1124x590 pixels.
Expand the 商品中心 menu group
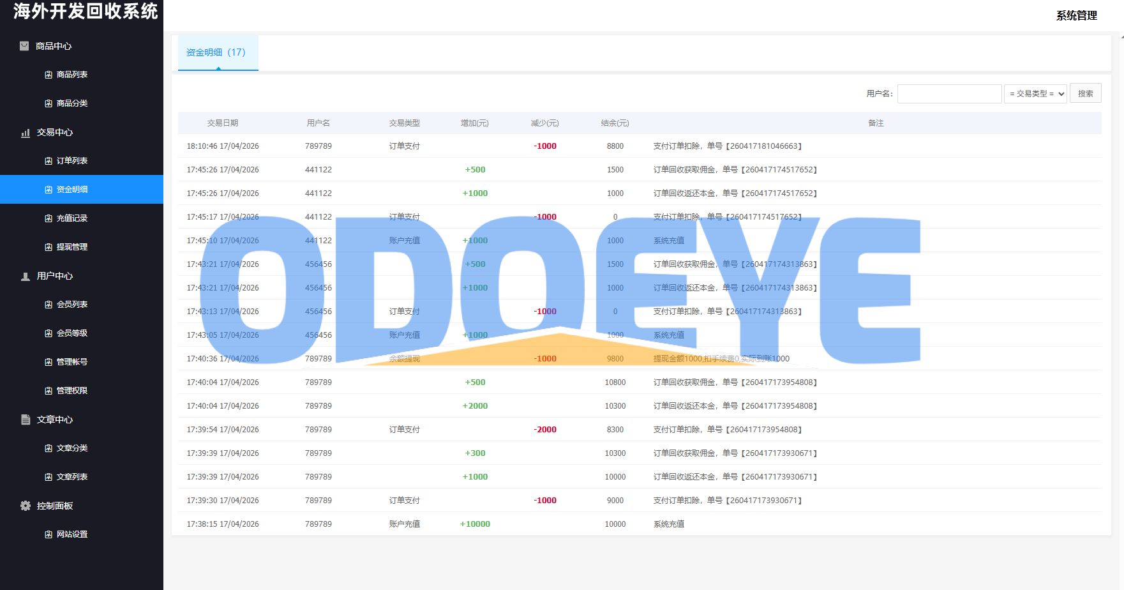pos(54,46)
